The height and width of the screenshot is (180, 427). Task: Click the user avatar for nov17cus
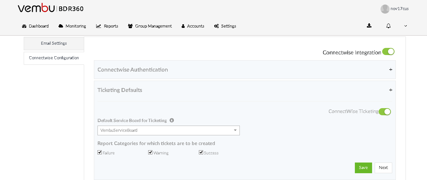(385, 9)
